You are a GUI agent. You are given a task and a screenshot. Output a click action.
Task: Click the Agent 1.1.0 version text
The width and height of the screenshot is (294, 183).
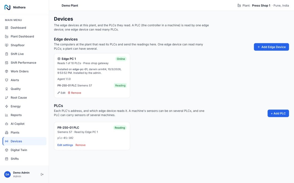64,79
